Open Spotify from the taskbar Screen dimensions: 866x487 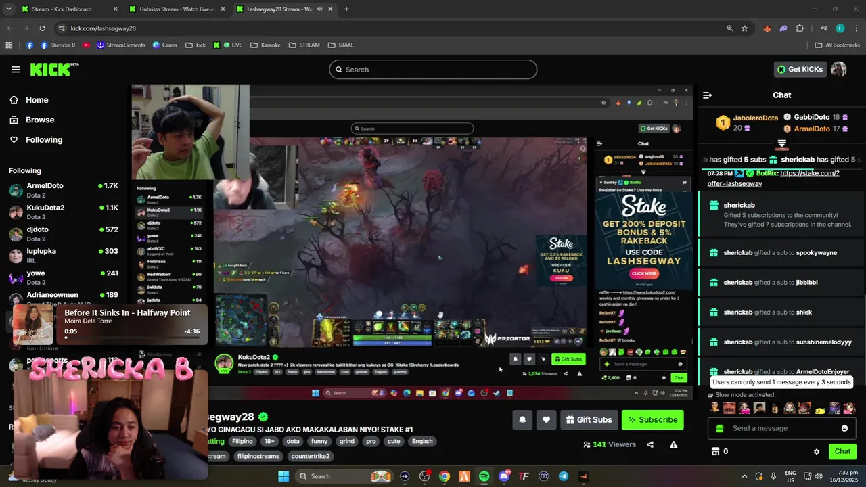point(484,476)
